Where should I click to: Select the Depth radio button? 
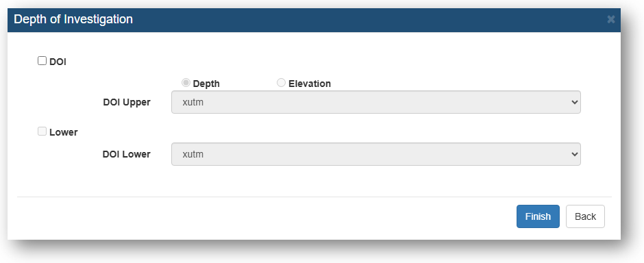pos(186,83)
